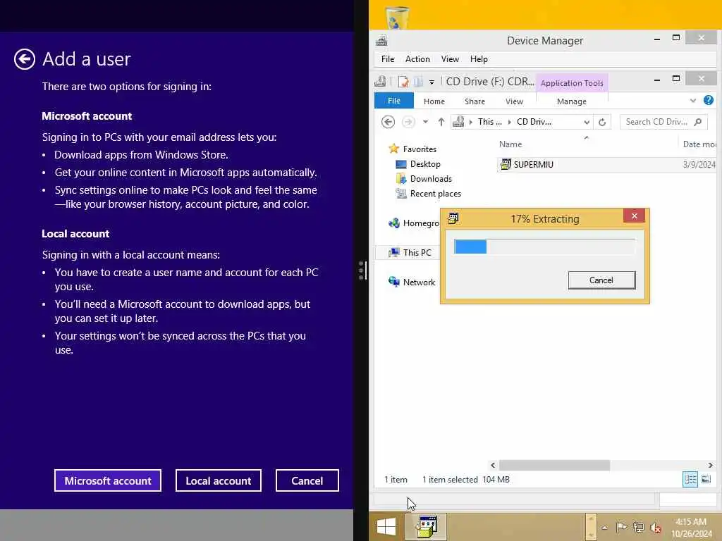Click Device Manager title bar icon
This screenshot has width=722, height=541.
pos(381,40)
